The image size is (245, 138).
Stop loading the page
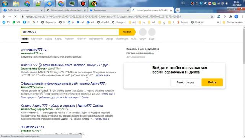(15, 16)
